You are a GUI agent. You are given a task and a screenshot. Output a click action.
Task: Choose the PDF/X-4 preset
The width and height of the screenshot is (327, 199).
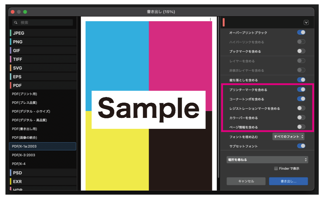(x=19, y=164)
